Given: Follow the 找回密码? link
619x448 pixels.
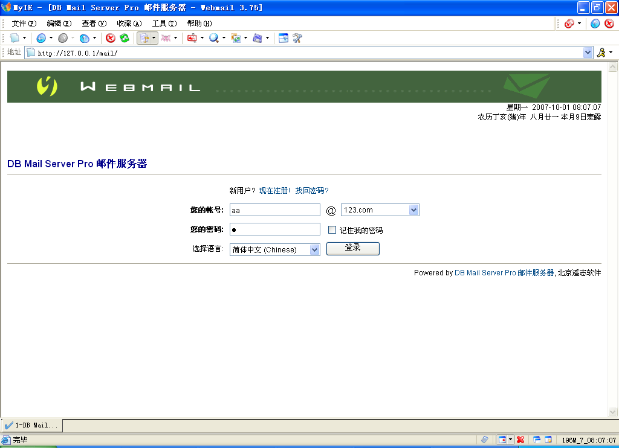Looking at the screenshot, I should click(312, 190).
